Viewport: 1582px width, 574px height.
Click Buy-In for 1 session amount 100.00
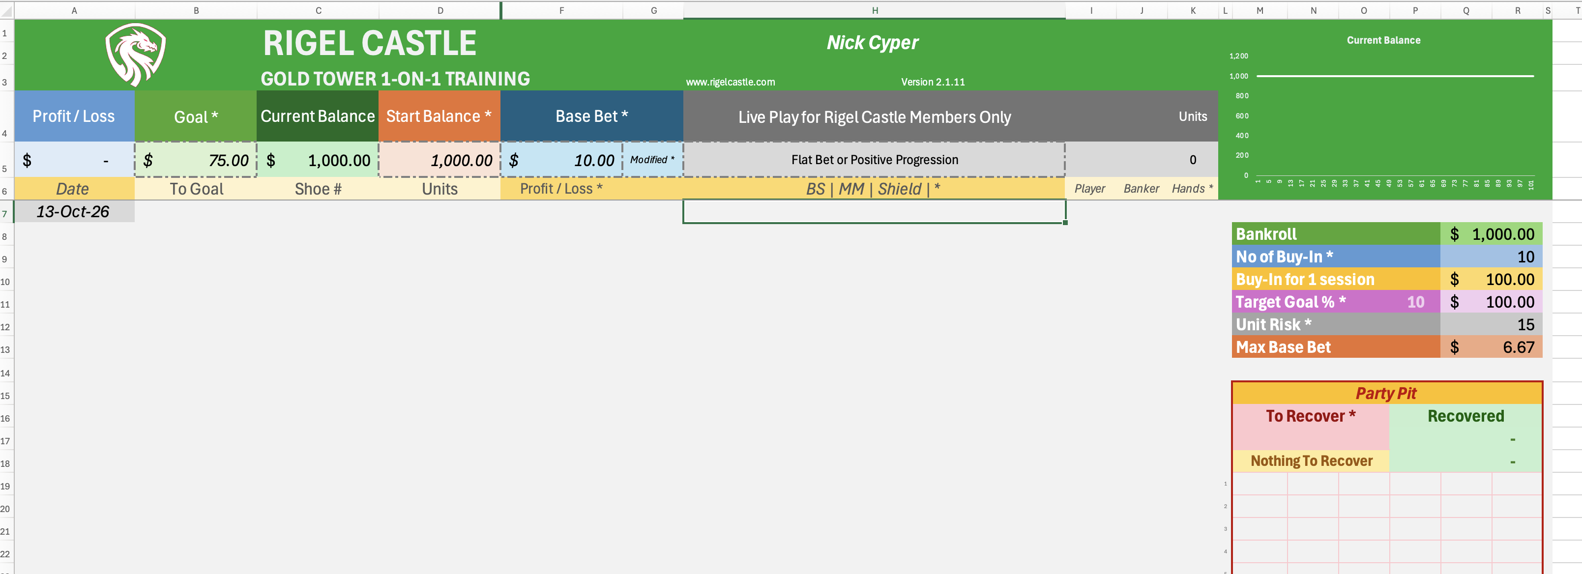(x=1491, y=279)
